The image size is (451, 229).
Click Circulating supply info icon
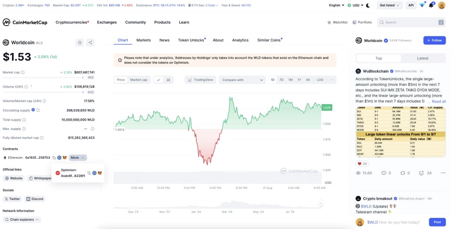38,110
